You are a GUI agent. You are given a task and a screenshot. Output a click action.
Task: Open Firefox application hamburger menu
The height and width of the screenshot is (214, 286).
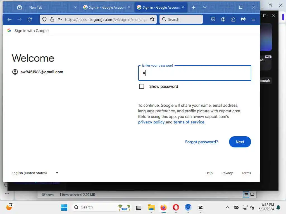253,19
